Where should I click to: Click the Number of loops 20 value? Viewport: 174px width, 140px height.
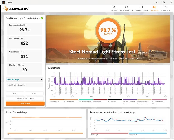pyautogui.click(x=24, y=70)
